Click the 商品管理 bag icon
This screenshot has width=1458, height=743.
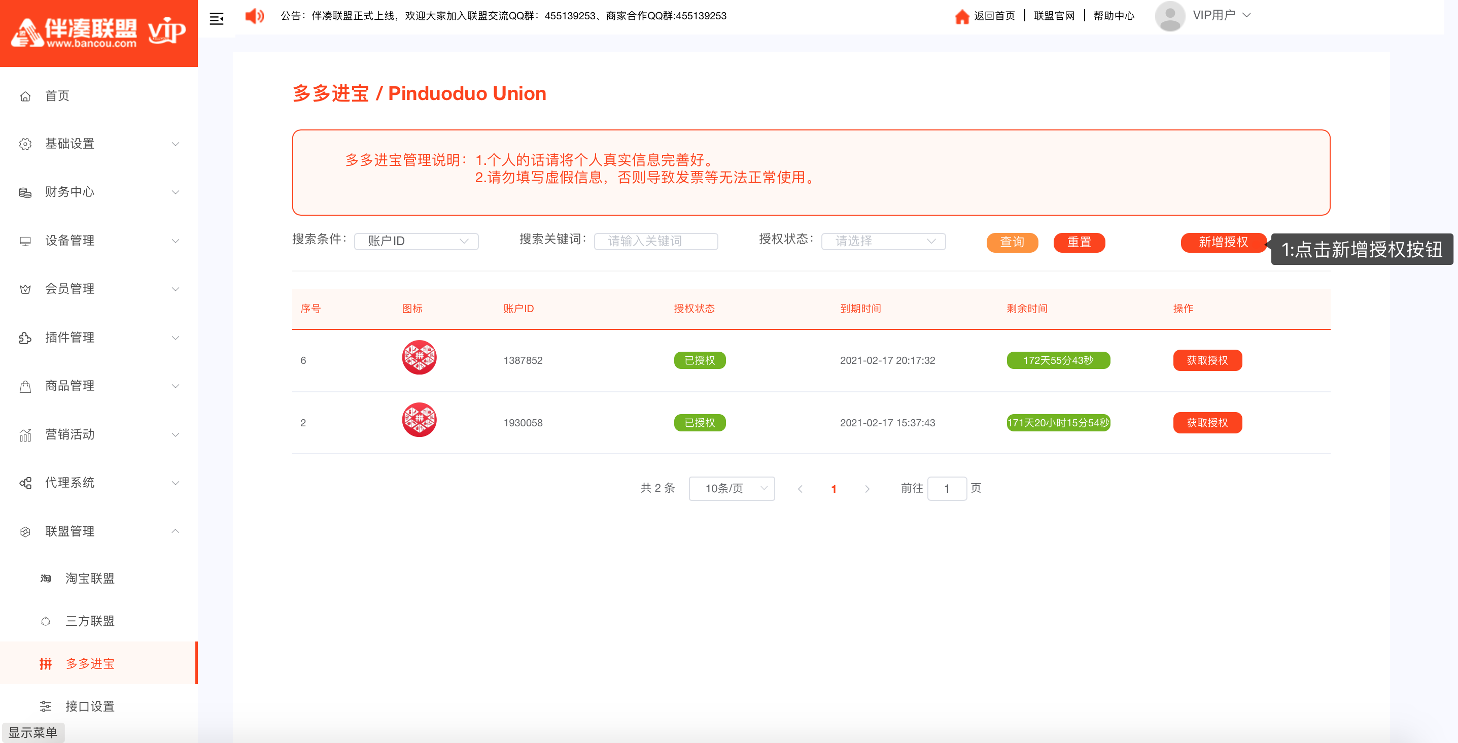[x=25, y=386]
